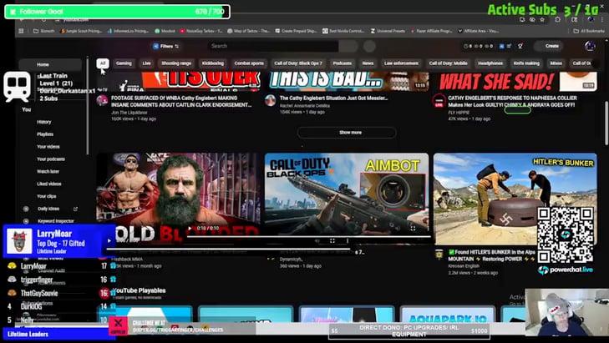Open Watch later in the sidebar

(50, 172)
